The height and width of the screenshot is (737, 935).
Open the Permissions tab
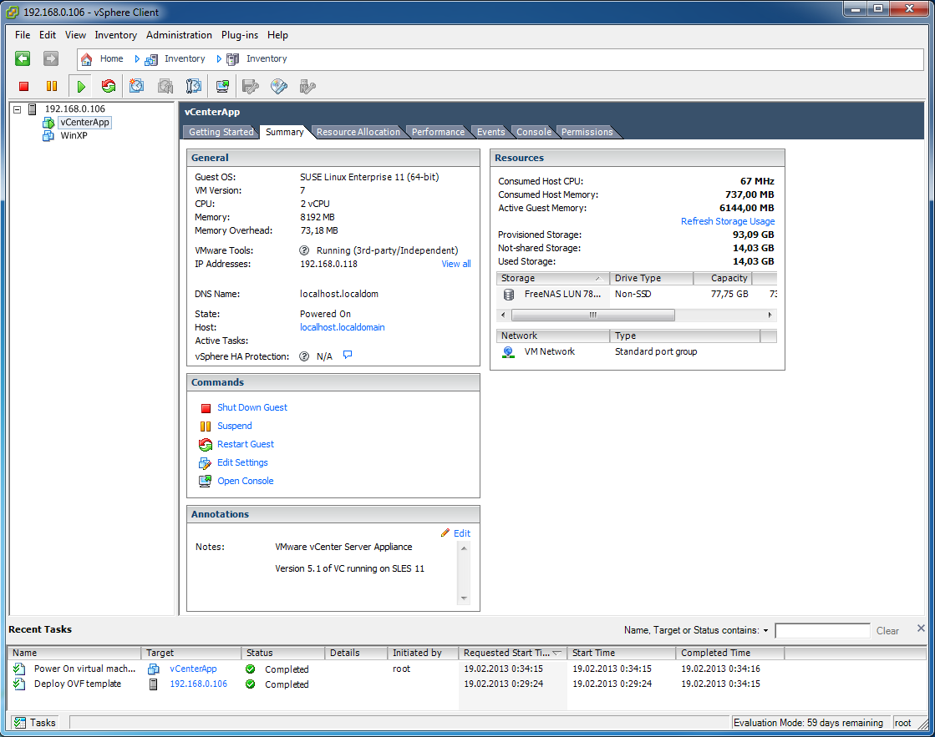pos(587,132)
